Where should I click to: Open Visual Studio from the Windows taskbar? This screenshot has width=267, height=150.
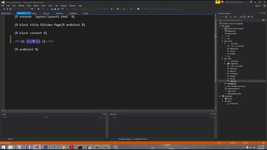pos(36,147)
